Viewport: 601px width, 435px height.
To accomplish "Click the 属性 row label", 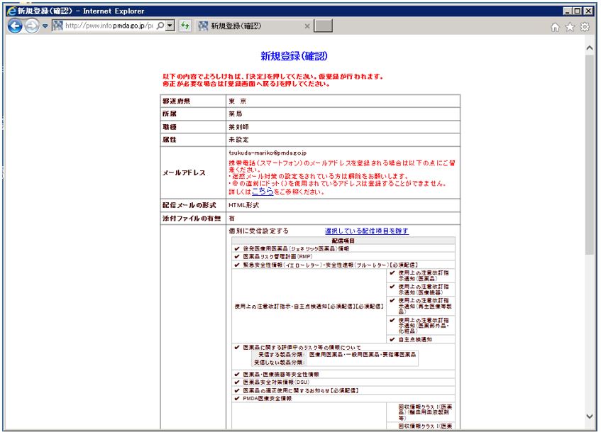I will tap(170, 140).
